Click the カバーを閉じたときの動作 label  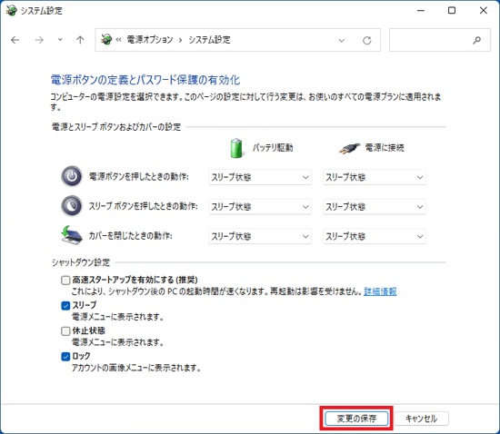[x=130, y=236]
